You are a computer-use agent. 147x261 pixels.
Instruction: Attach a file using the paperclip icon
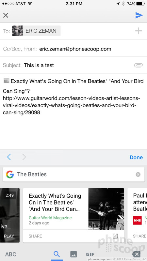[x=138, y=65]
